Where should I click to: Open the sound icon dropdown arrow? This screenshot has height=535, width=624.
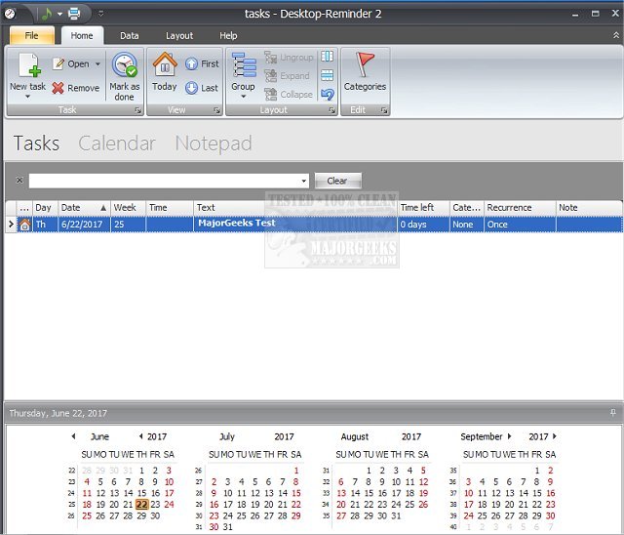tap(59, 14)
